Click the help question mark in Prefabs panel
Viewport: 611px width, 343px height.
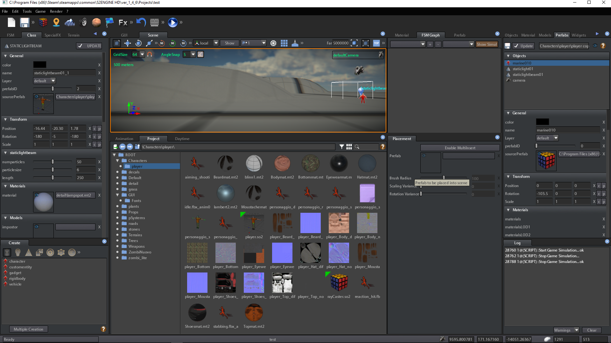pos(603,46)
